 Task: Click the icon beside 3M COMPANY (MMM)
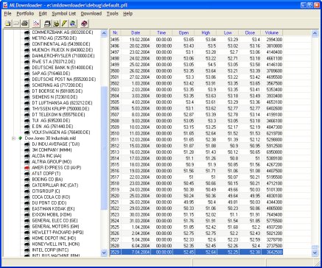[x=27, y=150]
